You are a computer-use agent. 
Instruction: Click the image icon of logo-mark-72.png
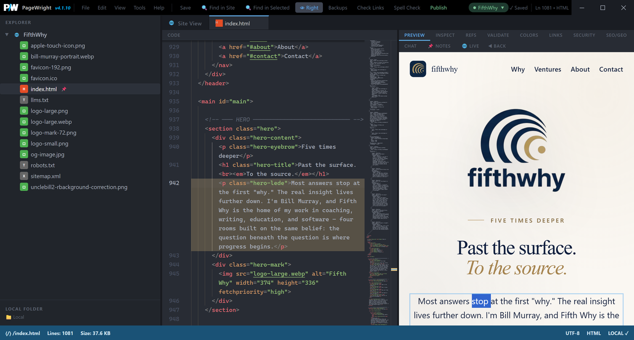pos(24,133)
